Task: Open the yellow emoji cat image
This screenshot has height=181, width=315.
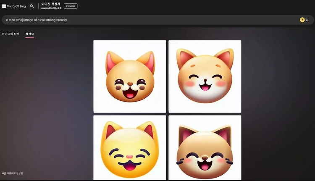Action: tap(130, 148)
